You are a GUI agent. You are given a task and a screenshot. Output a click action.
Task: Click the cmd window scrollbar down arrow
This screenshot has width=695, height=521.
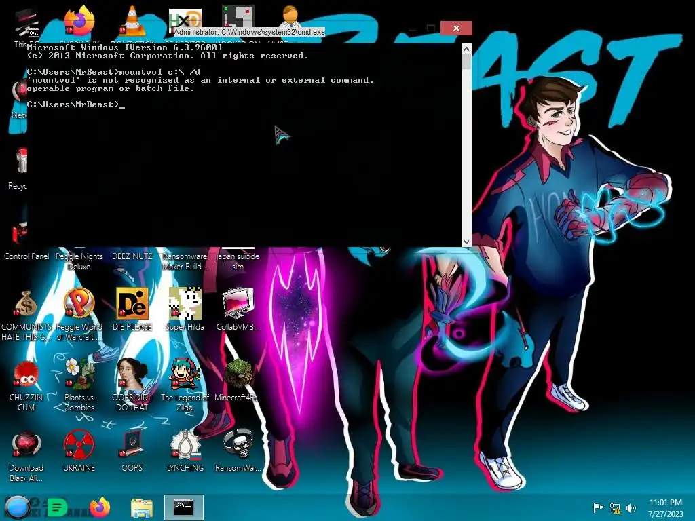(466, 242)
